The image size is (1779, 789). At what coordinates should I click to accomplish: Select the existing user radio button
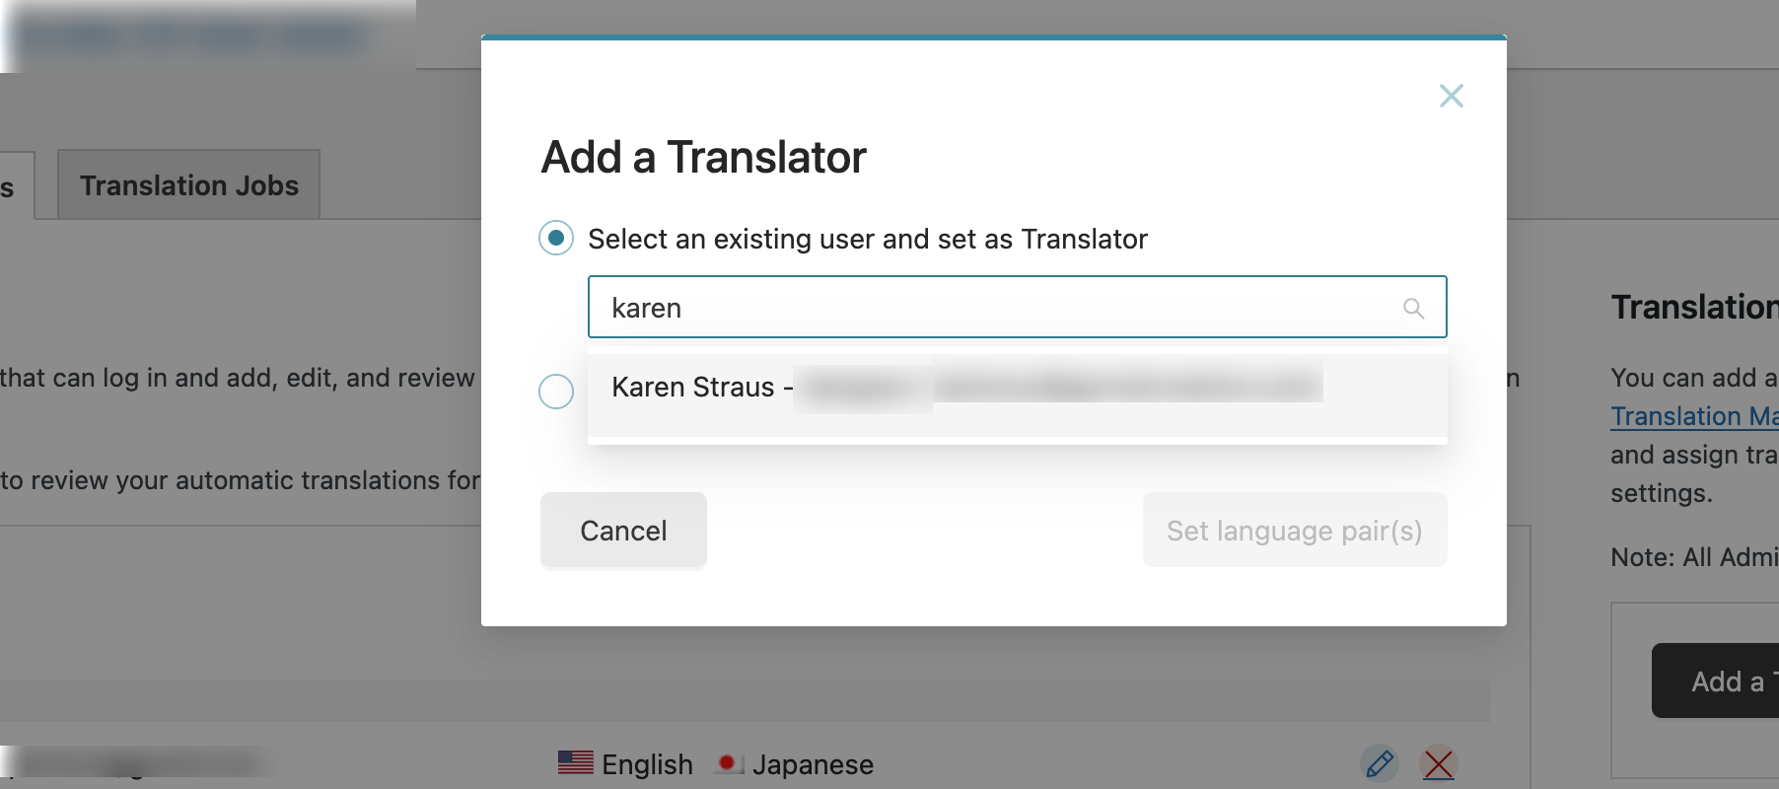pyautogui.click(x=556, y=238)
